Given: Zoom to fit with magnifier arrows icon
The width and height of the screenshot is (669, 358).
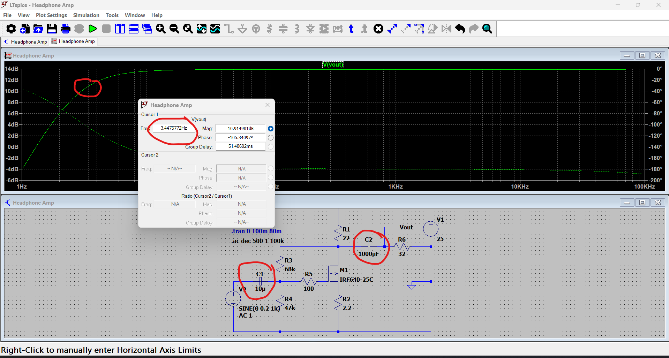Looking at the screenshot, I should pos(188,29).
